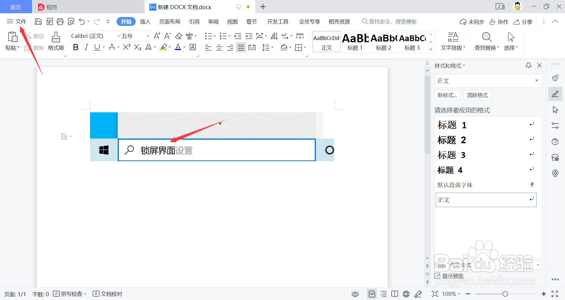Toggle bold formatting
The width and height of the screenshot is (565, 300).
pos(75,47)
